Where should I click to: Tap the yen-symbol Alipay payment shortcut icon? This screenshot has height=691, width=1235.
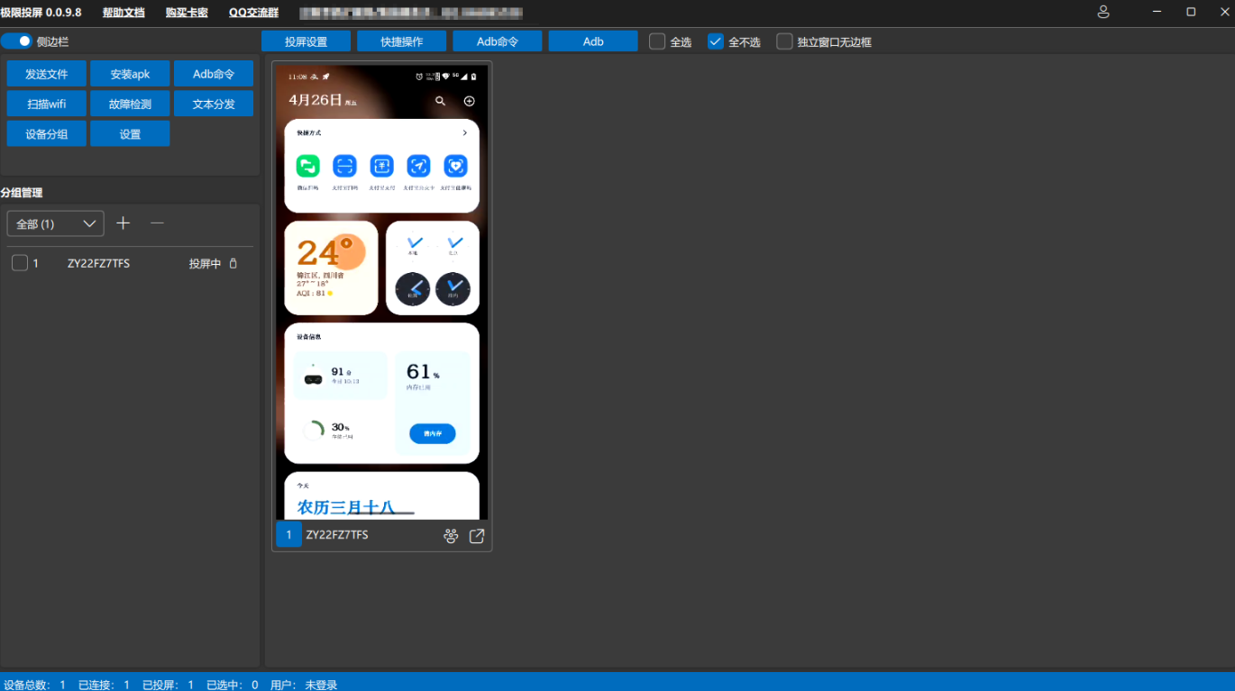[382, 166]
